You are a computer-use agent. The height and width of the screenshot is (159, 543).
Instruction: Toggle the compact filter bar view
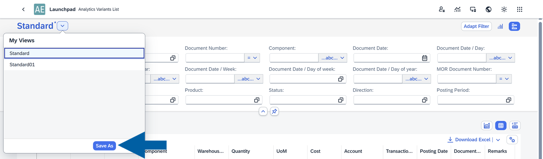pos(514,26)
